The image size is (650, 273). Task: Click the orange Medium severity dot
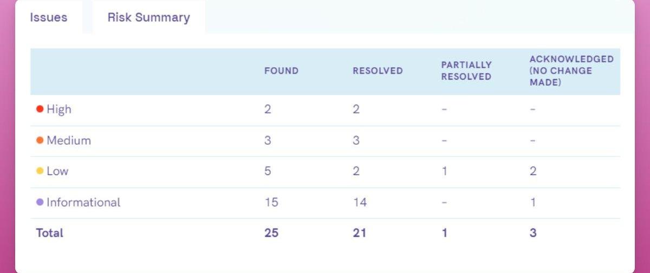(40, 140)
